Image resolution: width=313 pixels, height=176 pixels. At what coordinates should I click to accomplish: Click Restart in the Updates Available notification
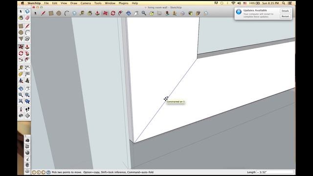coord(285,16)
